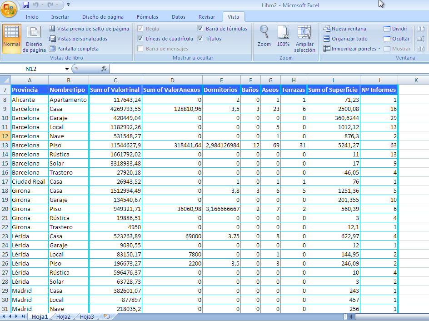Open the Fórmulas ribbon tab

[x=148, y=17]
